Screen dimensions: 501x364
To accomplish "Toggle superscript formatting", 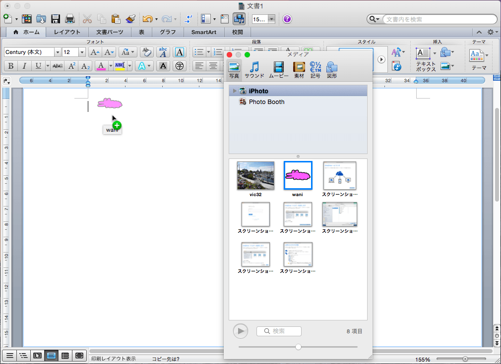I will 71,66.
